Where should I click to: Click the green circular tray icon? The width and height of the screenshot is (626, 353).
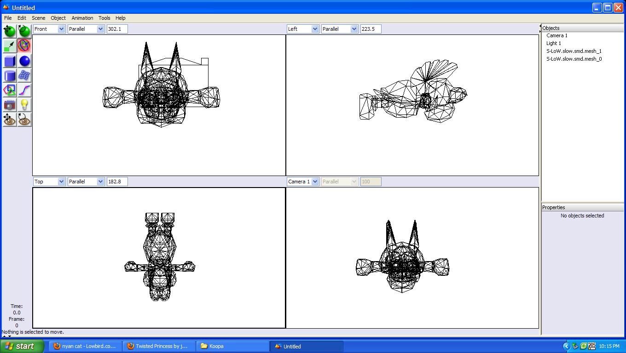click(583, 346)
